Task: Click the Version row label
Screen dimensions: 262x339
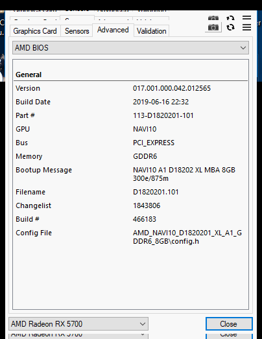Action: (28, 88)
